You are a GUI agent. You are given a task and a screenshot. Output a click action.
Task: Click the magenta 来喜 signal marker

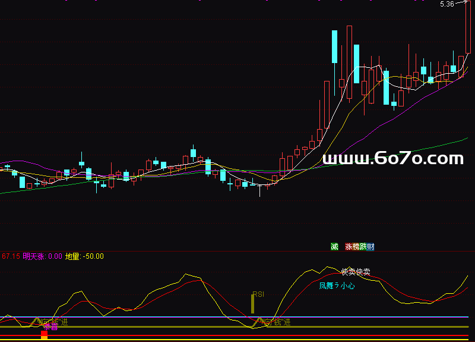(x=50, y=327)
